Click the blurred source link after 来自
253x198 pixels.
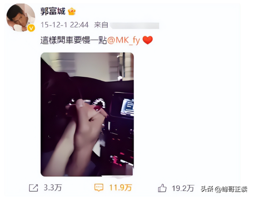tap(134, 26)
